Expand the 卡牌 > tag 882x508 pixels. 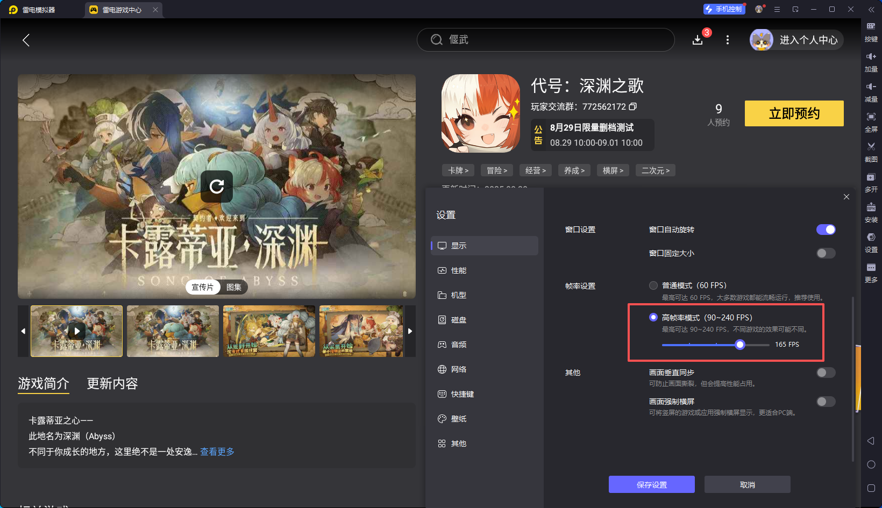[x=458, y=170]
